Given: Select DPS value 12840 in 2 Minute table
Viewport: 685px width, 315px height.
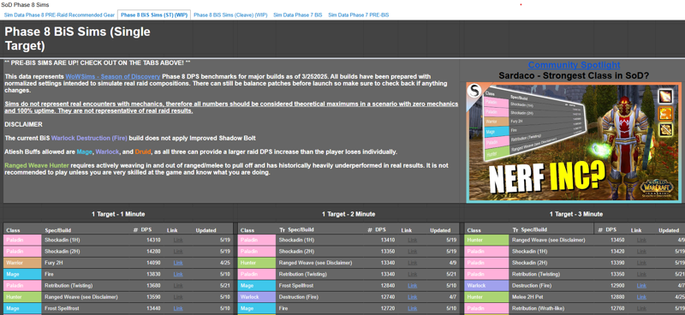Looking at the screenshot, I should click(388, 286).
